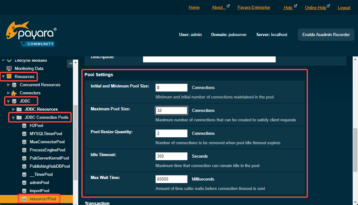Click the Monitoring Data icon in sidebar

(9, 68)
